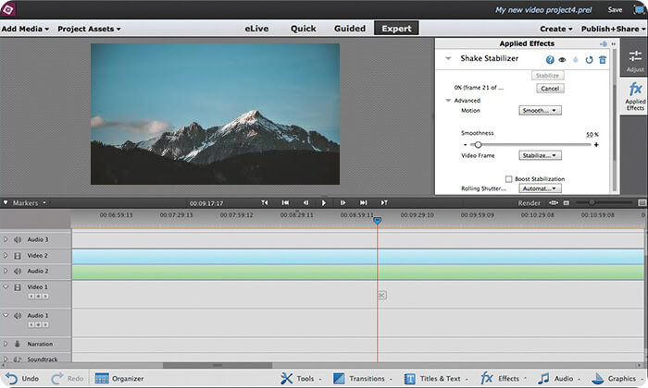Toggle Shake Stabilizer effect visibility eye
This screenshot has height=388, width=648.
[562, 60]
